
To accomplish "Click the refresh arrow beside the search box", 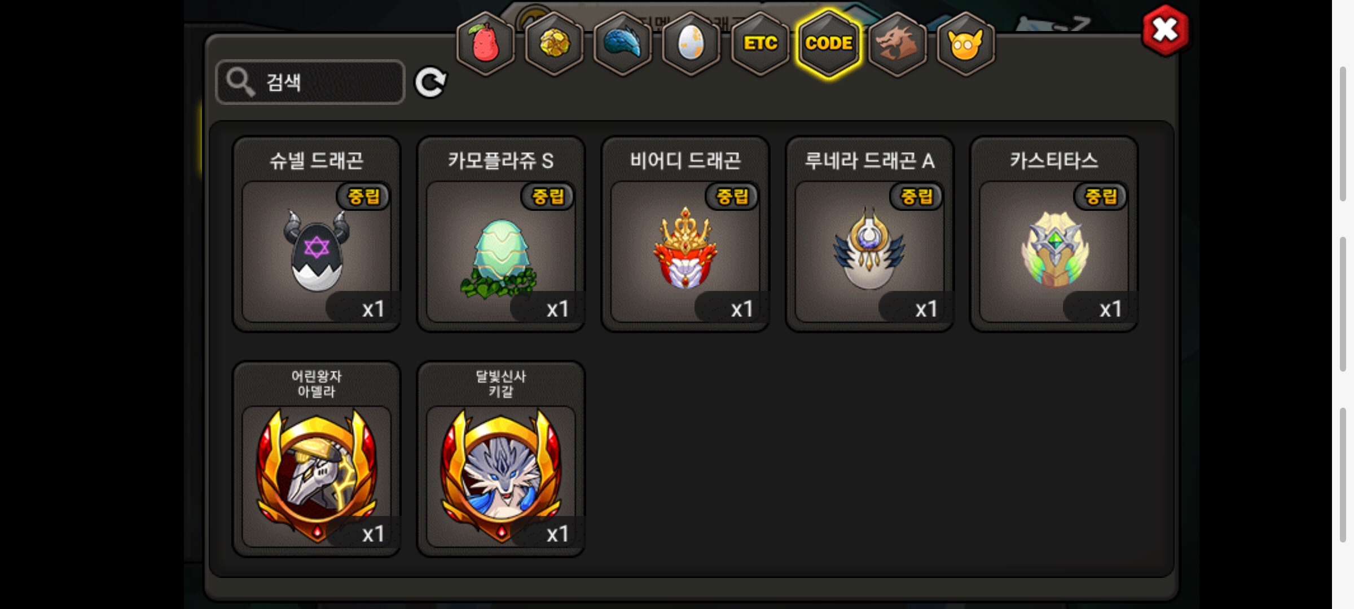I will click(430, 82).
